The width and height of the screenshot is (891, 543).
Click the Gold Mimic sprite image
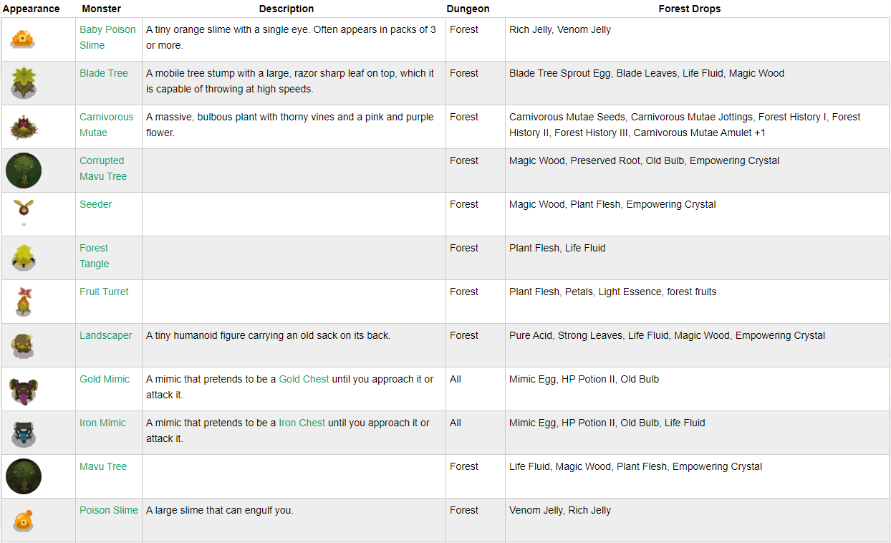[24, 389]
